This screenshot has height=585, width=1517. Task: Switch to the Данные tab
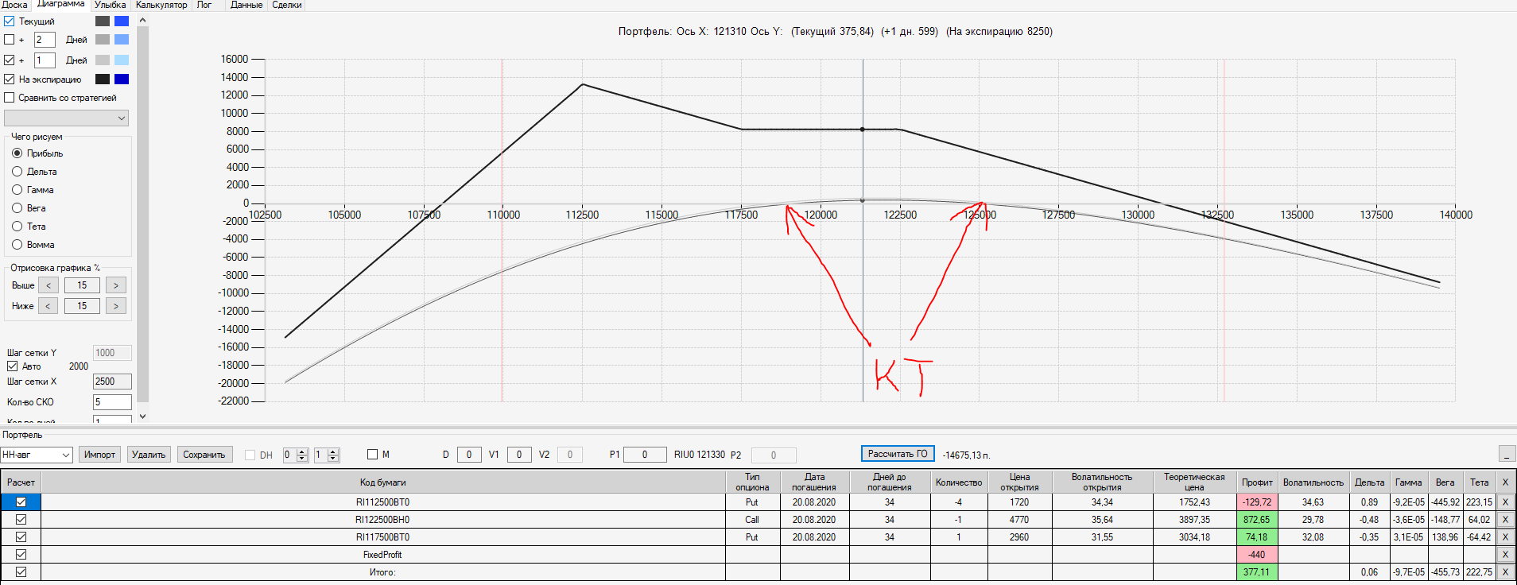point(246,5)
